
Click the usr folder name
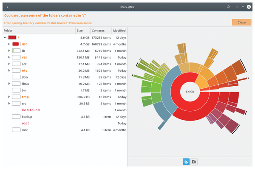point(24,44)
